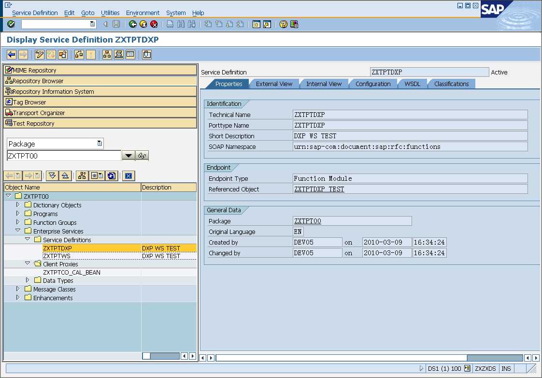Image resolution: width=542 pixels, height=378 pixels.
Task: Open the command field dropdown
Action: [x=92, y=24]
